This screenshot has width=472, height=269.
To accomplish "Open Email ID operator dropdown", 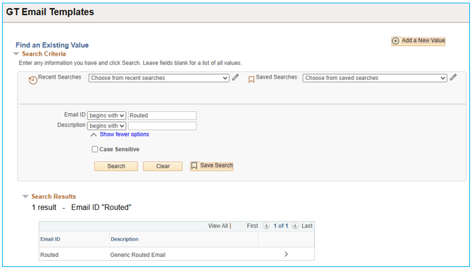I will click(106, 115).
